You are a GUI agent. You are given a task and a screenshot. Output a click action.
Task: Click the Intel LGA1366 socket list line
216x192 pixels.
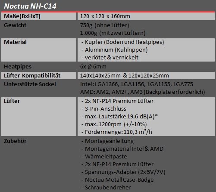pos(137,84)
